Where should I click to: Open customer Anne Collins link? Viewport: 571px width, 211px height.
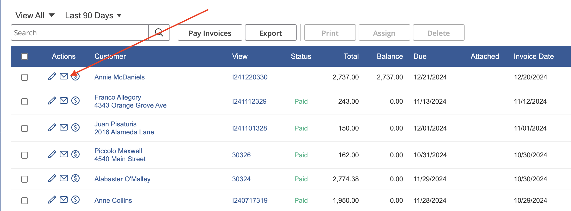pyautogui.click(x=113, y=200)
